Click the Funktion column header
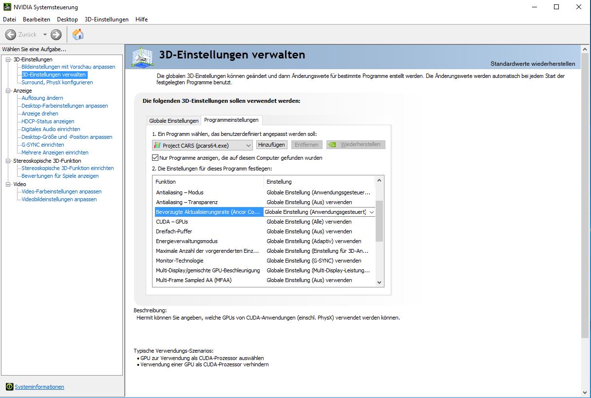Image resolution: width=591 pixels, height=398 pixels. (209, 182)
